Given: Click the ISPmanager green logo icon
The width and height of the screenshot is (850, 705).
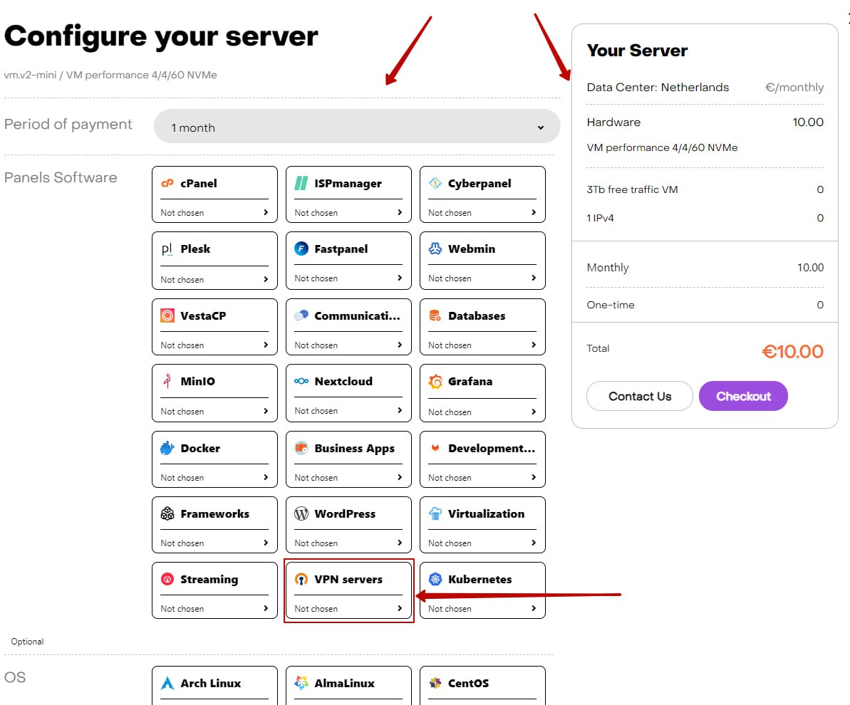Looking at the screenshot, I should 301,183.
